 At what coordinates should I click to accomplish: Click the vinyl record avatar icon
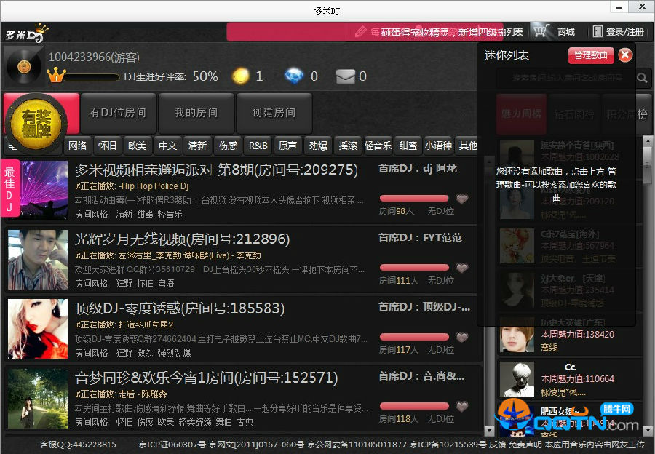click(24, 67)
